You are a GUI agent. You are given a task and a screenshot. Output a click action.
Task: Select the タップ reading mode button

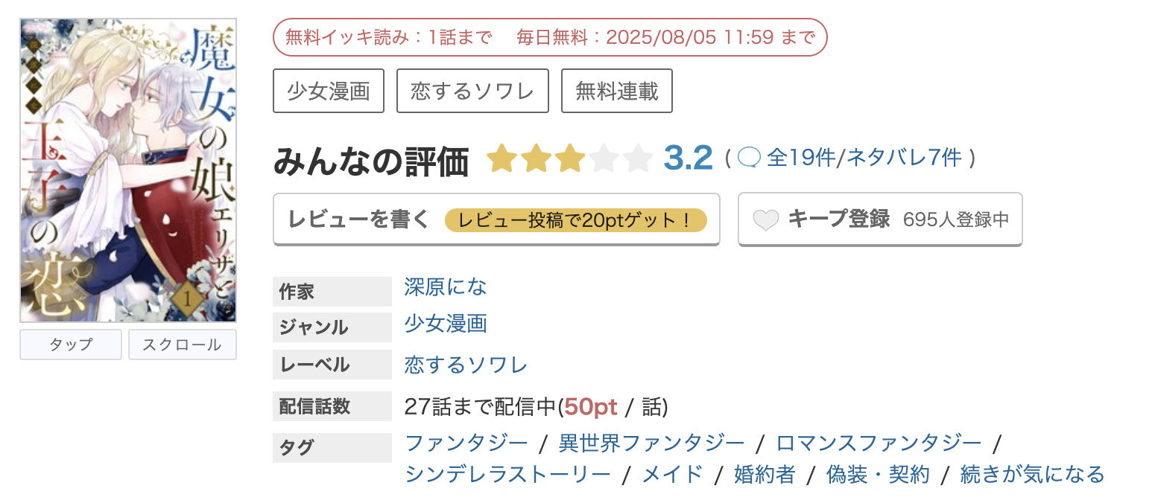(x=71, y=344)
